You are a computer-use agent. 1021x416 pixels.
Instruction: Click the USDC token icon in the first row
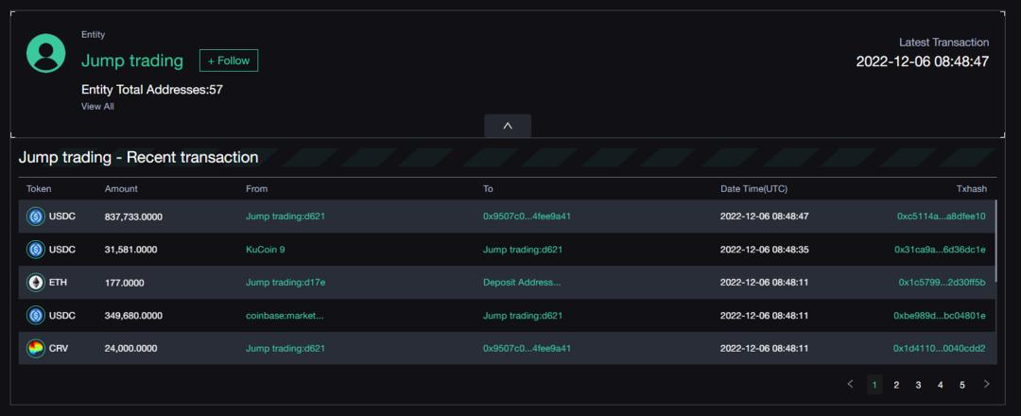(x=36, y=217)
